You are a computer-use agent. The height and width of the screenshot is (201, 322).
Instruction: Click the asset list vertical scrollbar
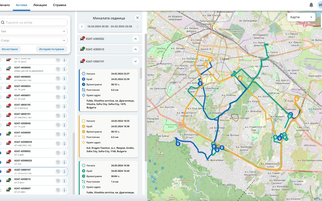(74, 163)
